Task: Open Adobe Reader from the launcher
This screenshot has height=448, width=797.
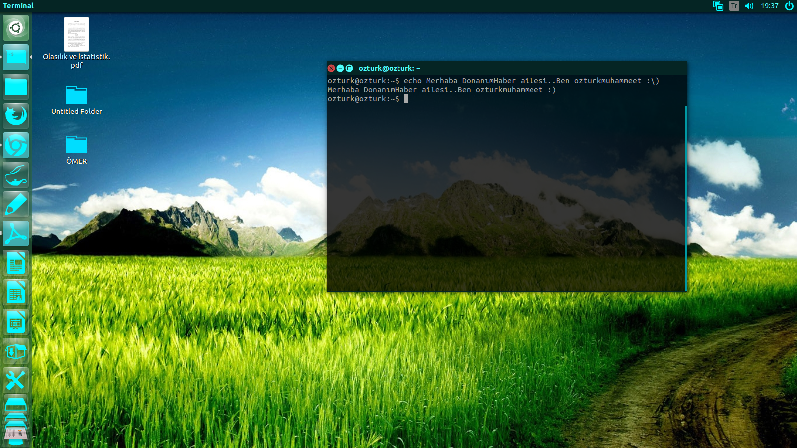Action: (16, 233)
